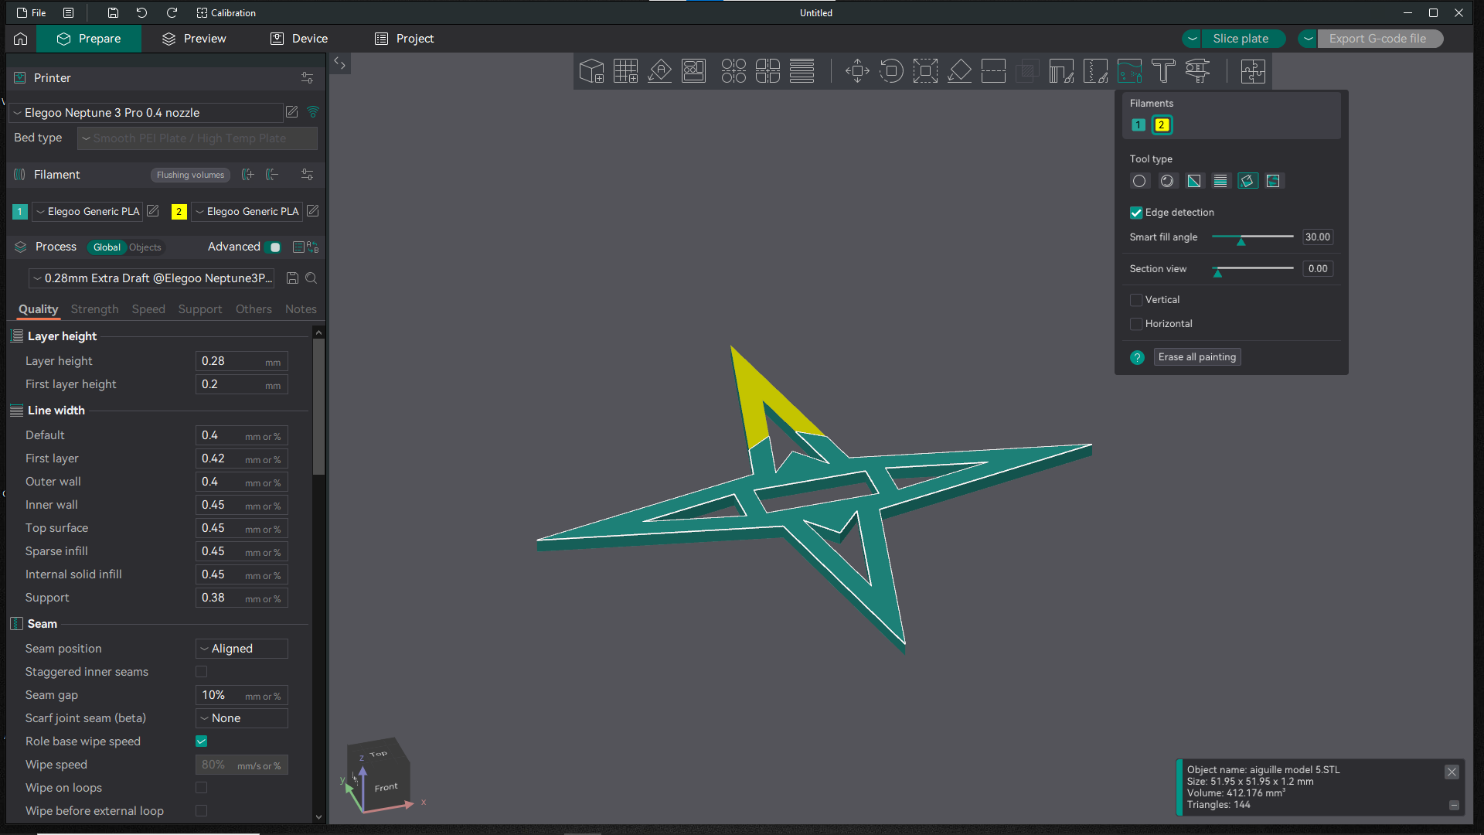Disable Edge detection

click(x=1136, y=213)
